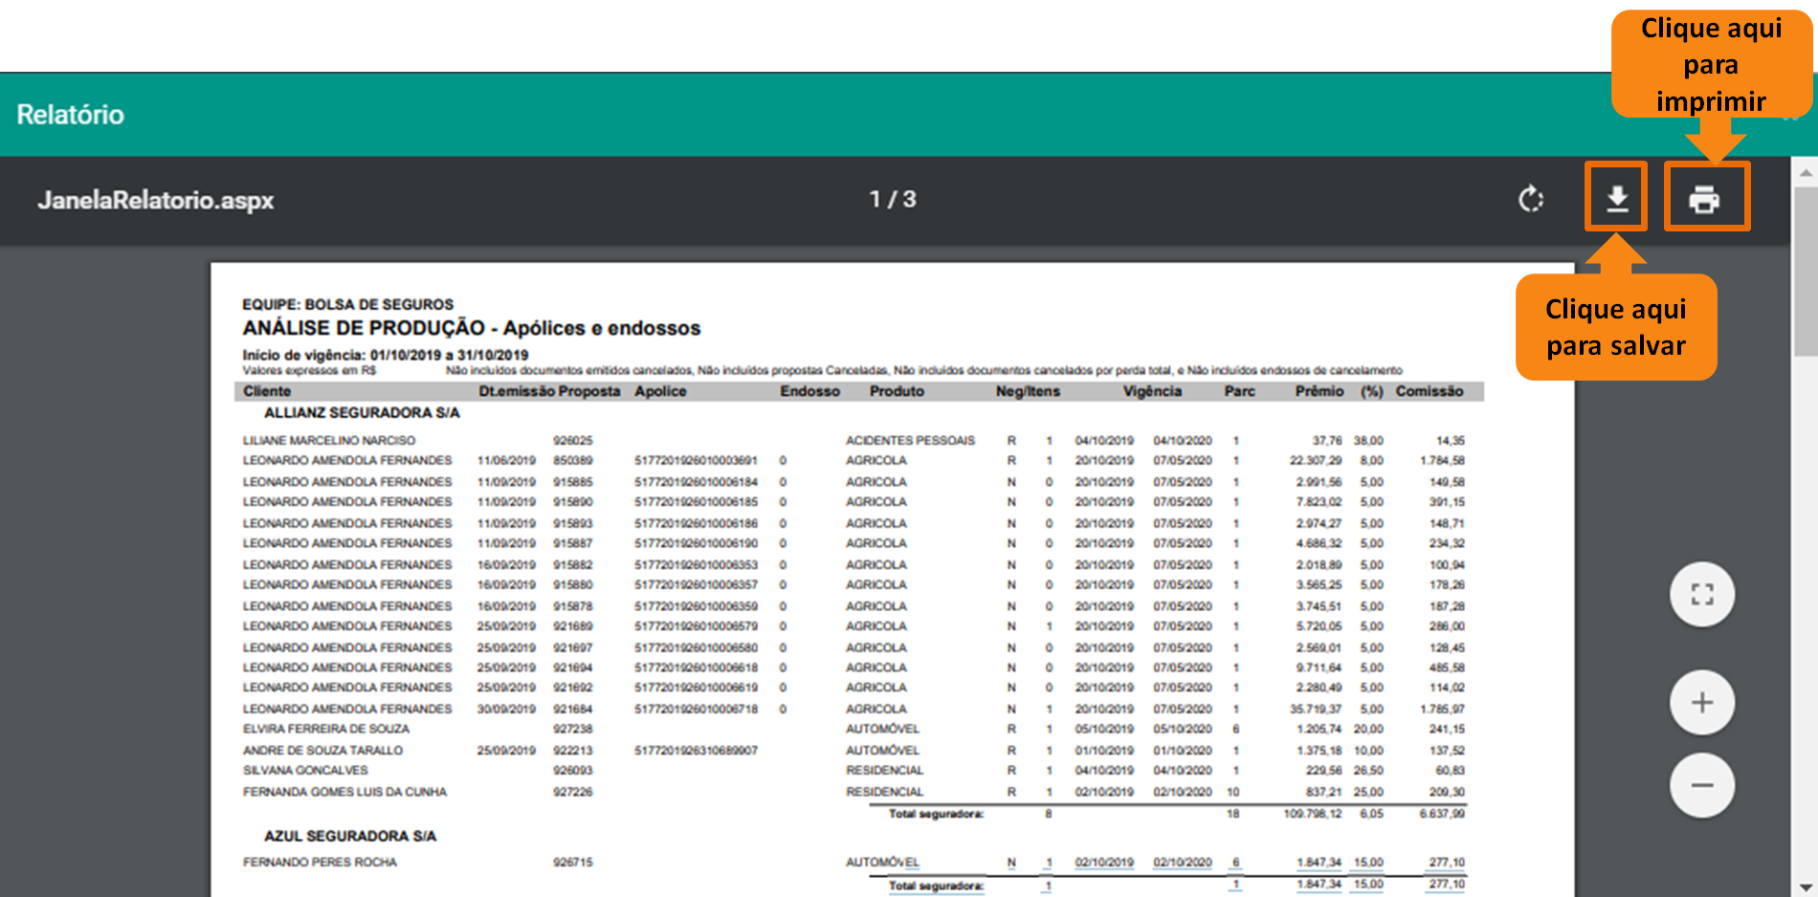Click the Início de vigência date range line
Image resolution: width=1818 pixels, height=897 pixels.
click(385, 355)
